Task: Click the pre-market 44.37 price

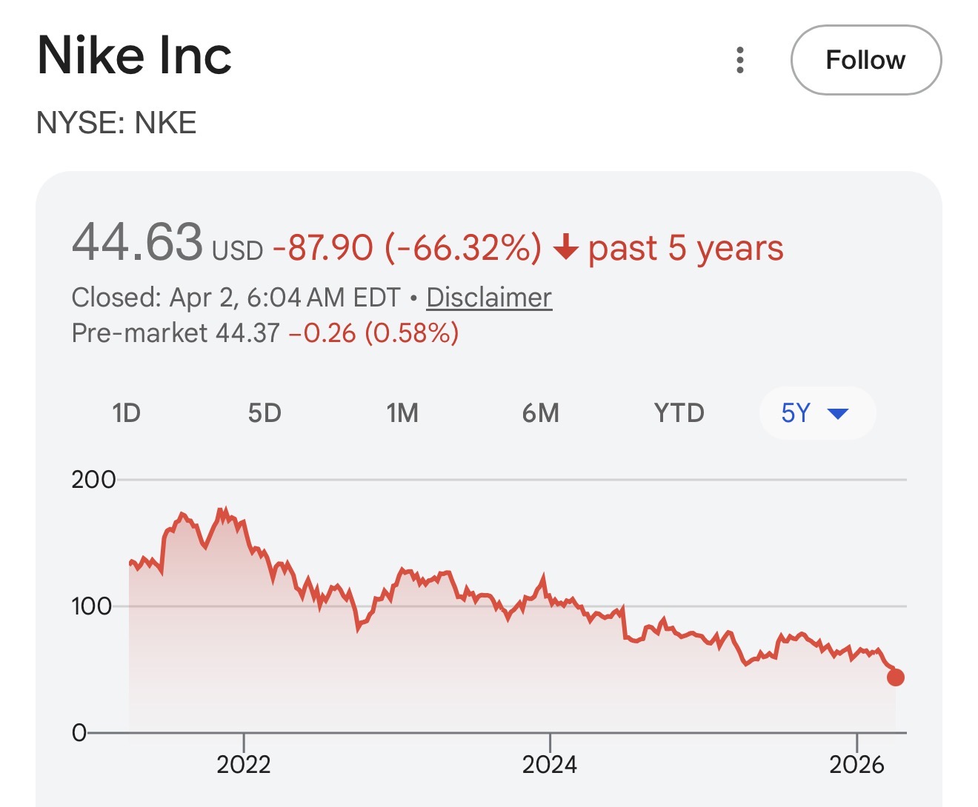Action: pyautogui.click(x=247, y=333)
